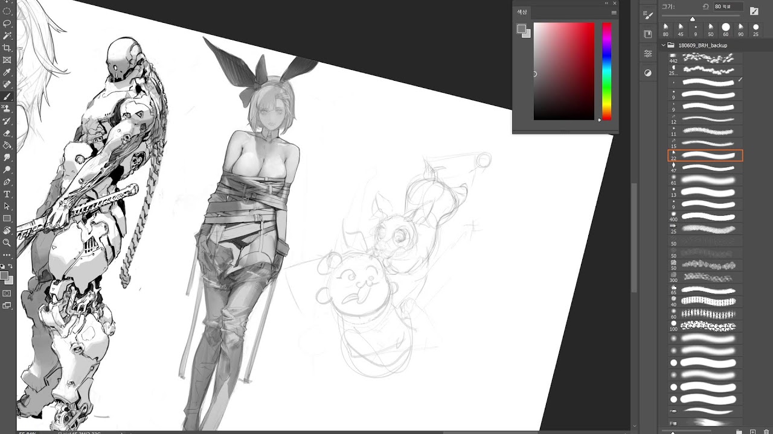Pick a red shade in the color field
Image resolution: width=773 pixels, height=434 pixels.
pyautogui.click(x=564, y=71)
